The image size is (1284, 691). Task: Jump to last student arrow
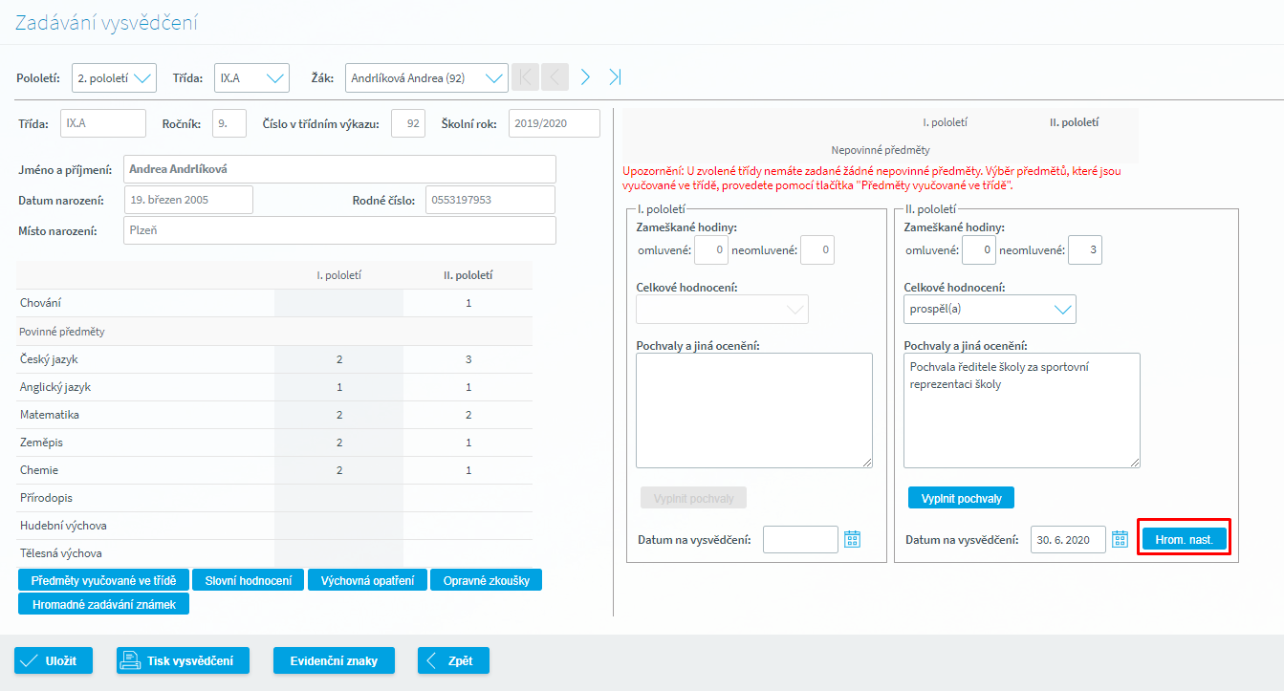(x=615, y=77)
